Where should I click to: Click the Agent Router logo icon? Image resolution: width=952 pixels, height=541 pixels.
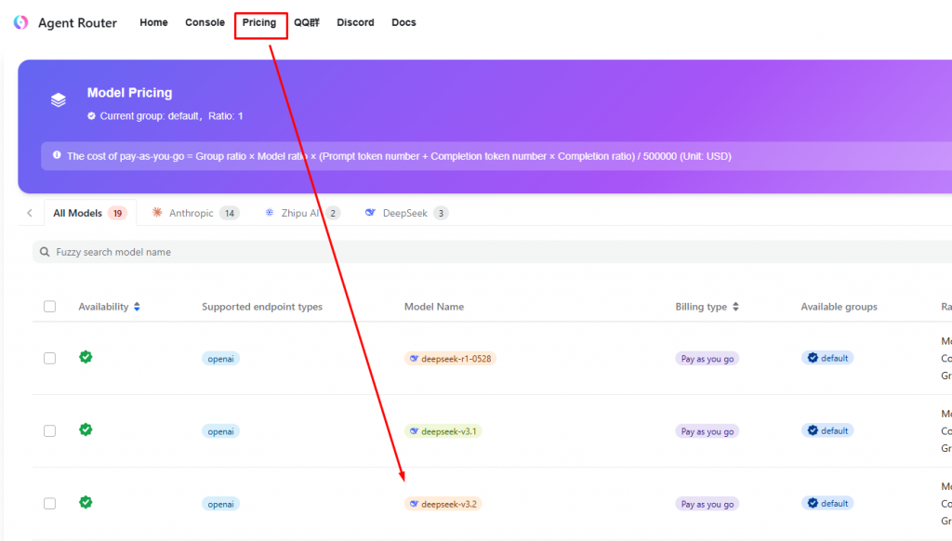pyautogui.click(x=20, y=22)
